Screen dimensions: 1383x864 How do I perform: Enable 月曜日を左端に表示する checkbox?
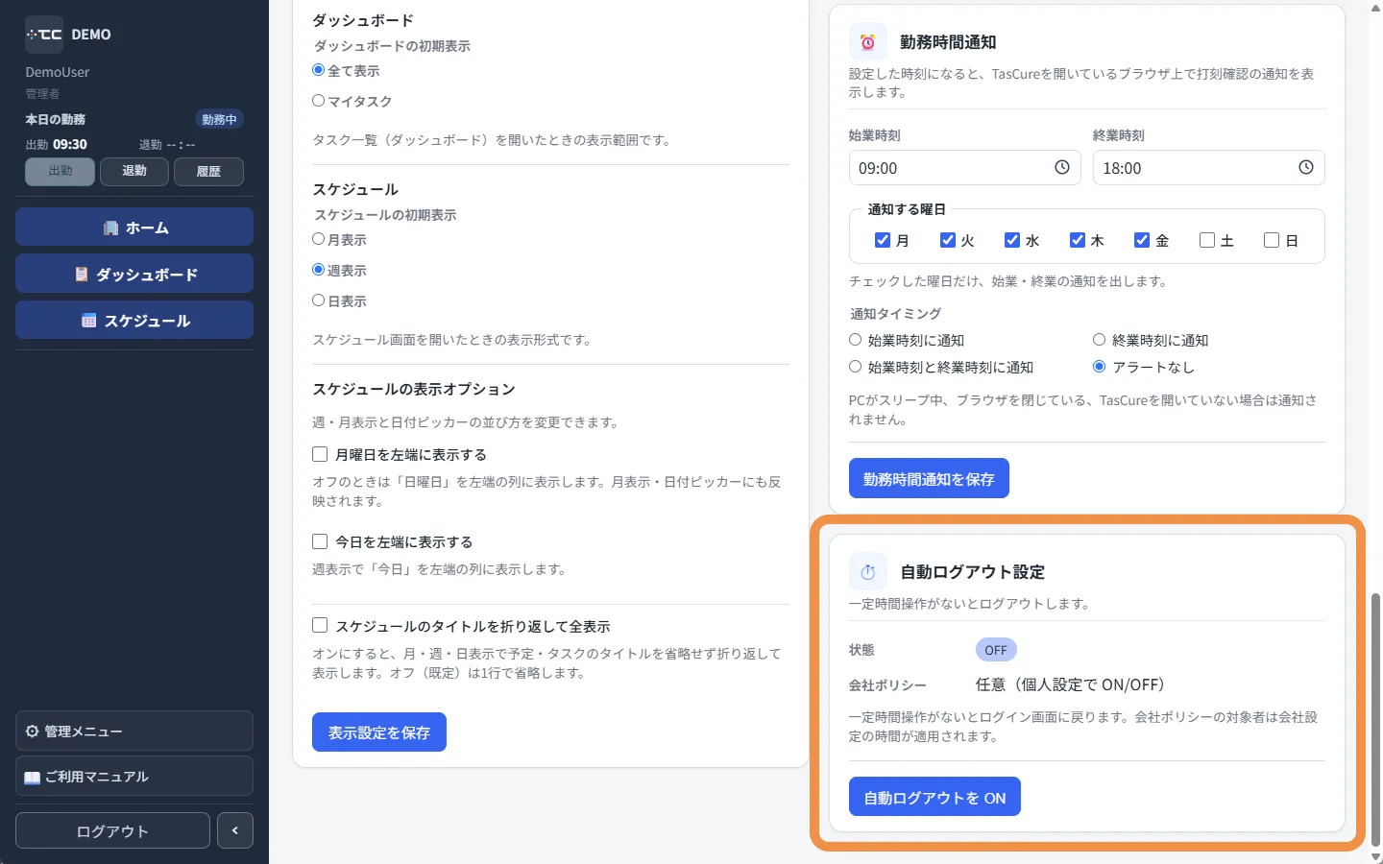320,454
